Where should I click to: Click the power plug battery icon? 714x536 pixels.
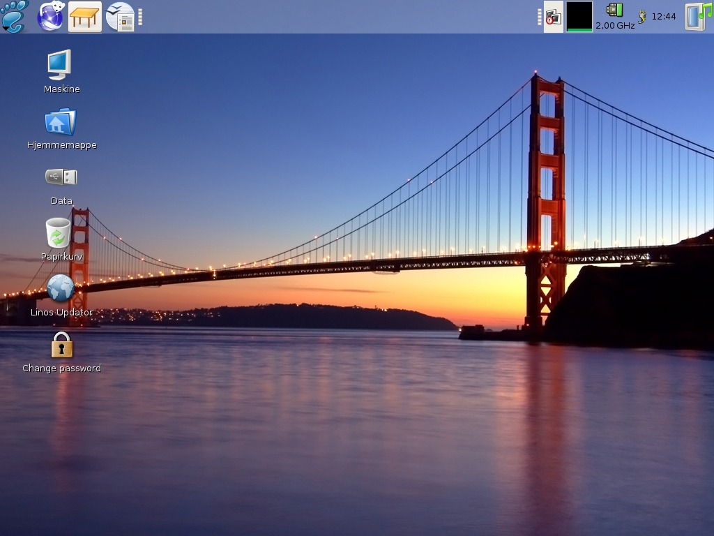pos(642,16)
